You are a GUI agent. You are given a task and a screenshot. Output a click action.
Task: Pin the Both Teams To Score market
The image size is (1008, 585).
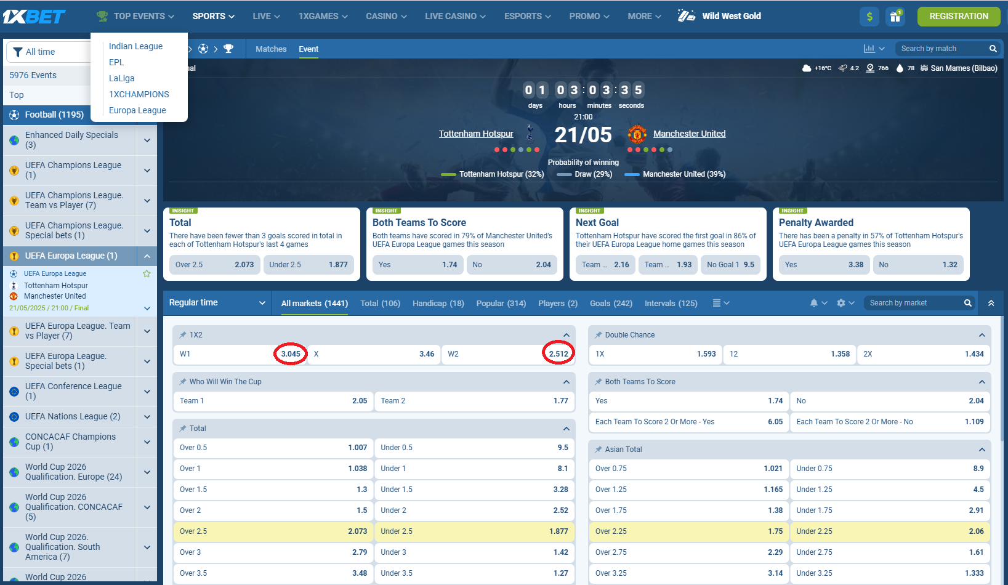point(599,382)
